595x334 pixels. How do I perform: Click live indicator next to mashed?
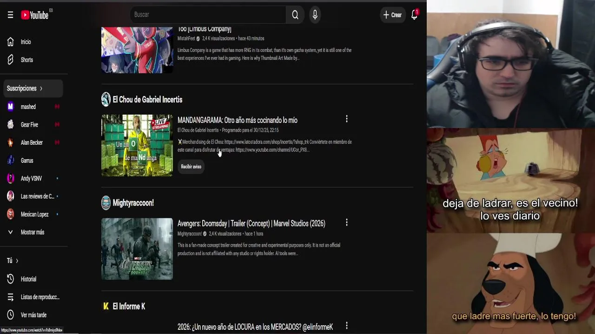coord(57,107)
